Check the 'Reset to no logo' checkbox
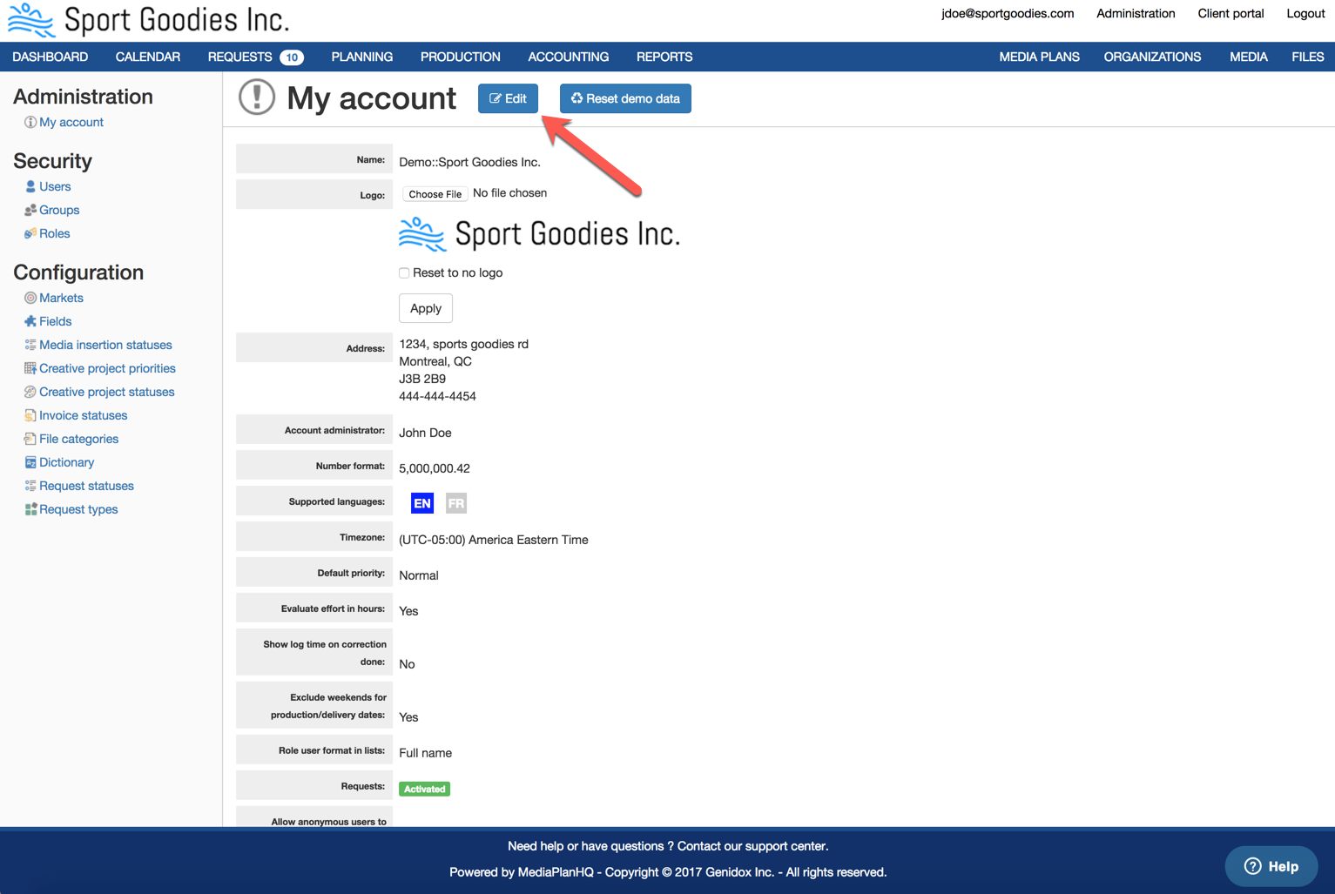The height and width of the screenshot is (894, 1335). coord(404,273)
